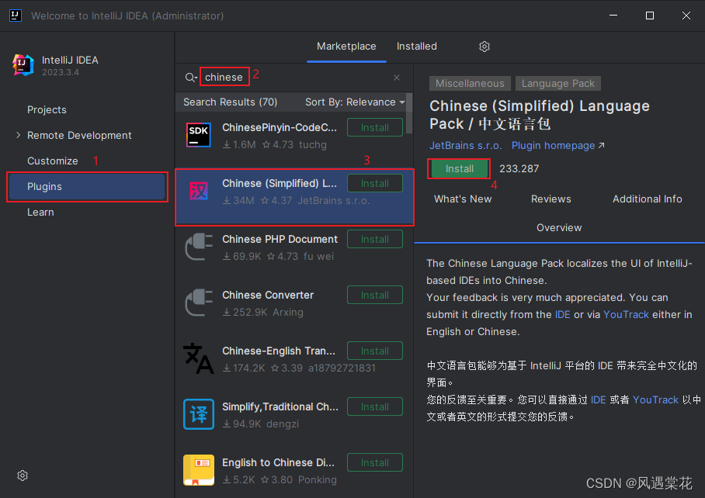Open the Overview tab
This screenshot has width=705, height=498.
click(x=559, y=228)
